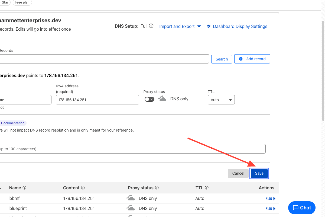Cancel the DNS record edit
This screenshot has width=325, height=217.
click(x=238, y=173)
